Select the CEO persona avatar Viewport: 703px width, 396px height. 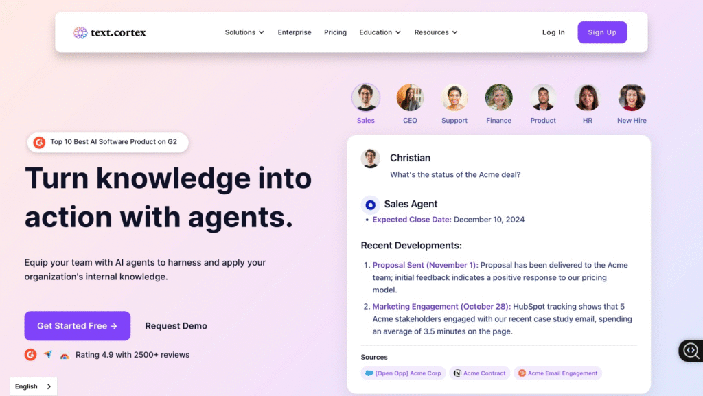click(x=410, y=98)
